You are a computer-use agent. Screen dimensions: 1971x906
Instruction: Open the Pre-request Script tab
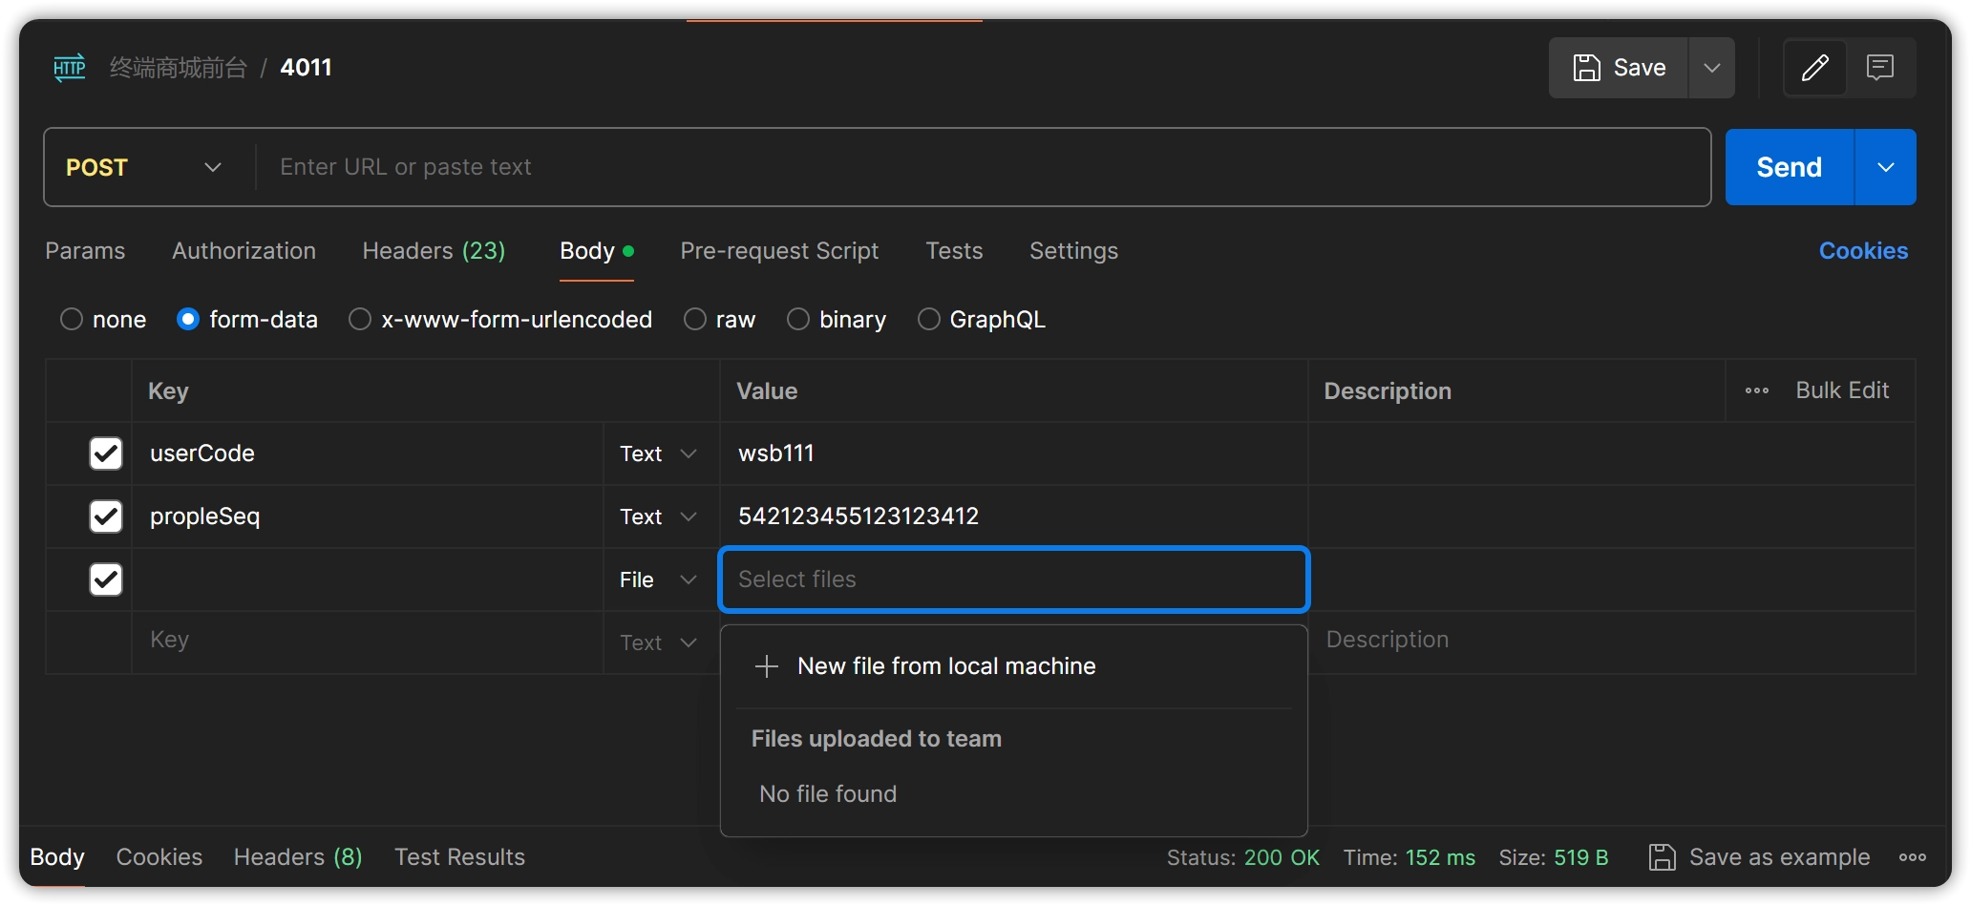click(x=779, y=251)
